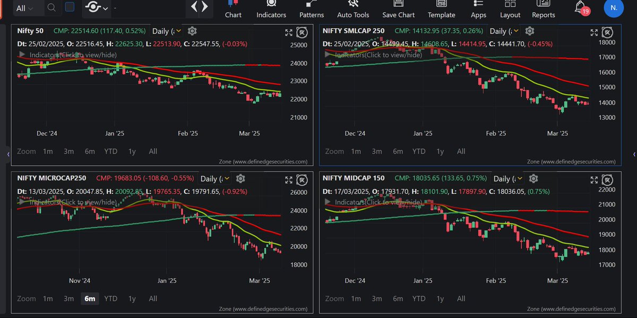Open the Apps grid
637x318 pixels.
478,9
